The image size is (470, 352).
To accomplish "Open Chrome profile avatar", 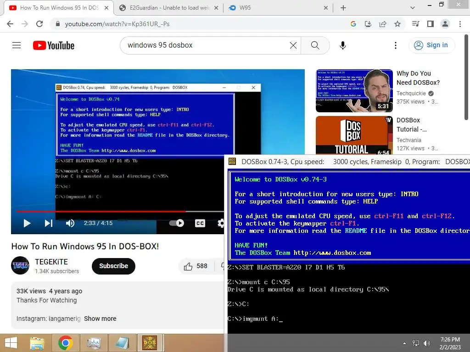I will (x=445, y=24).
